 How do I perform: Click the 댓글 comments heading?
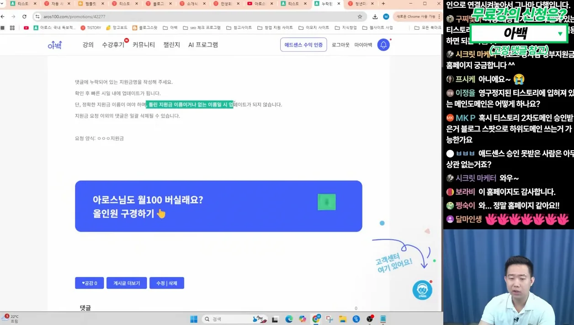coord(85,308)
